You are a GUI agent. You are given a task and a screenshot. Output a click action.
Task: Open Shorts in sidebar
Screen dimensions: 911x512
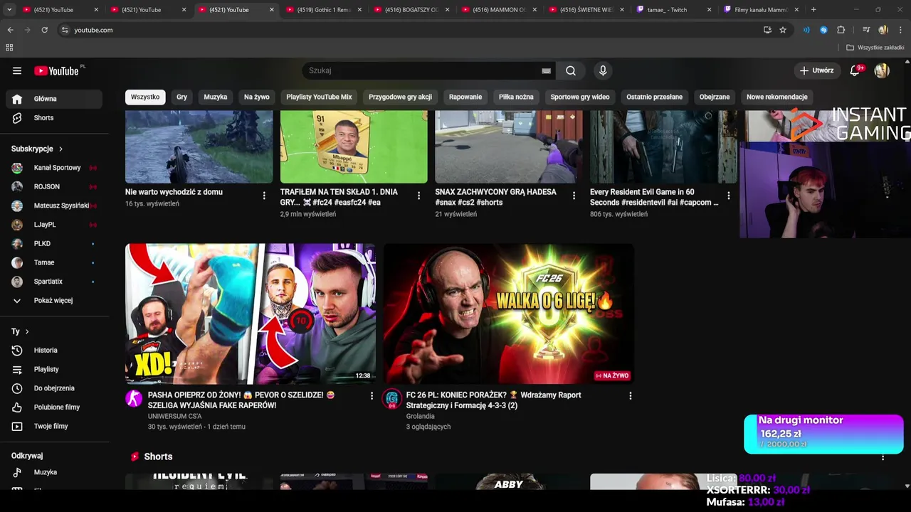pyautogui.click(x=54, y=118)
